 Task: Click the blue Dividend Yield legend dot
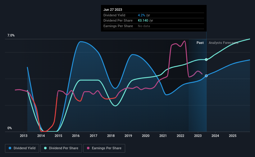pyautogui.click(x=10, y=148)
